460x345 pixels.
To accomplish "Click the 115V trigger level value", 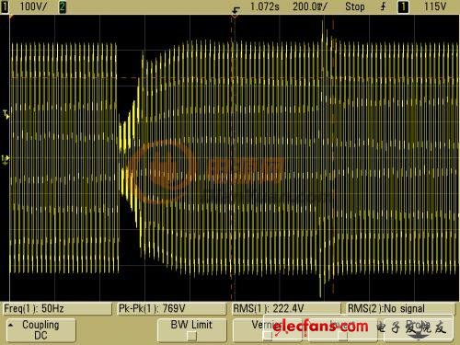I will (435, 6).
